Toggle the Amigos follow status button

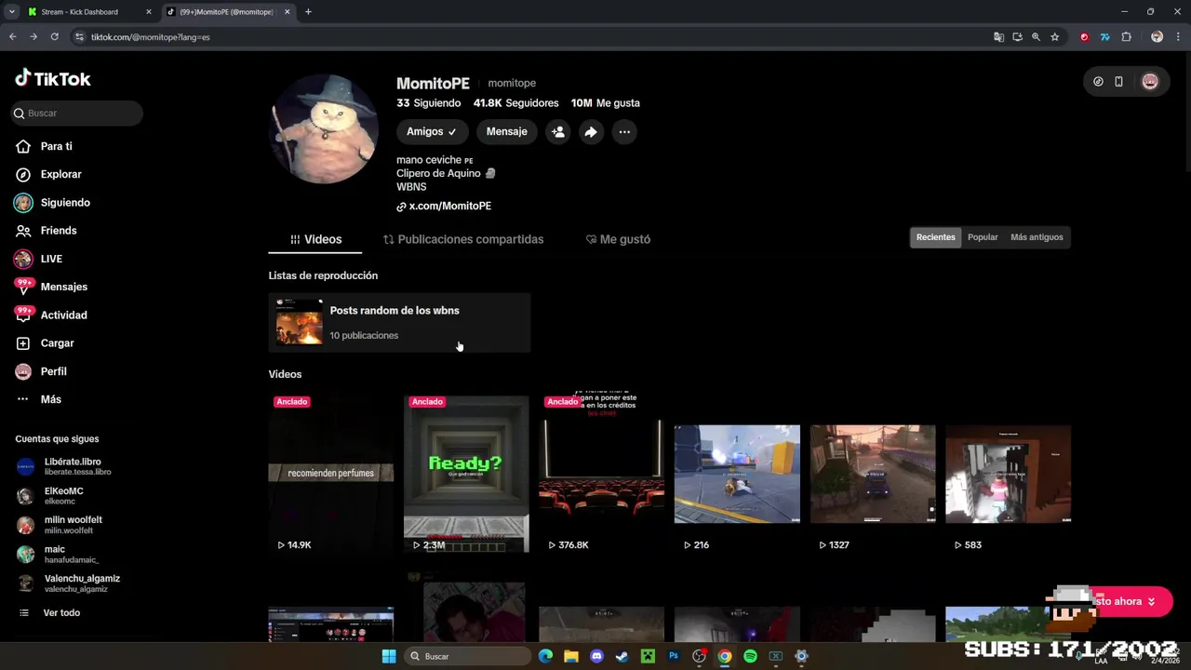(432, 131)
